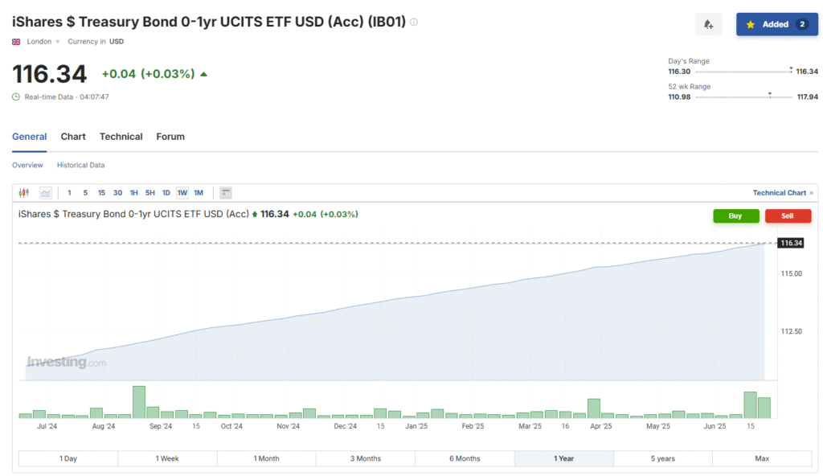Select the 5 years time range
Viewport: 823px width, 476px height.
(x=662, y=458)
